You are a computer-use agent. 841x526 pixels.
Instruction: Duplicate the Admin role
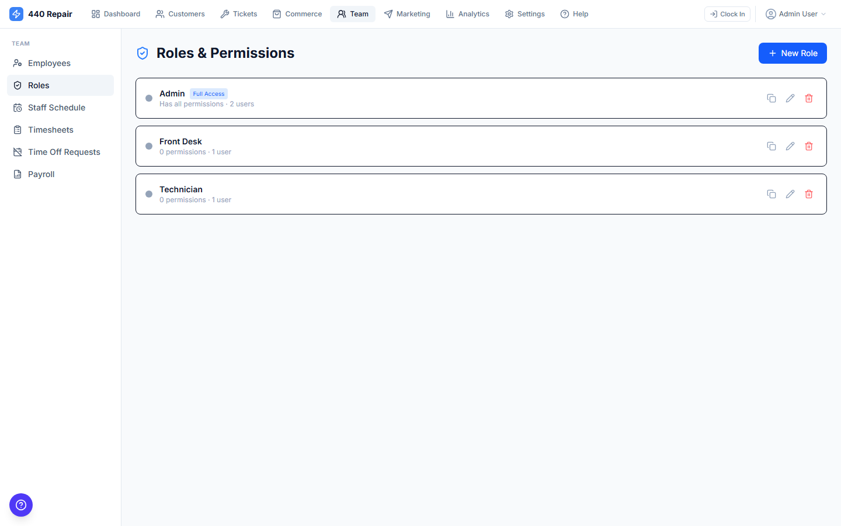point(772,98)
